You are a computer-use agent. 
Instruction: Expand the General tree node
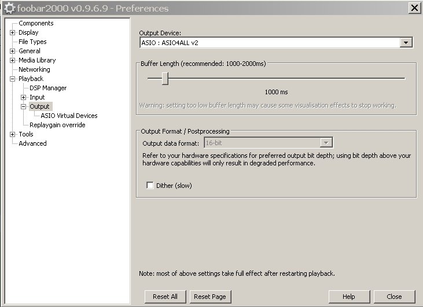point(12,51)
